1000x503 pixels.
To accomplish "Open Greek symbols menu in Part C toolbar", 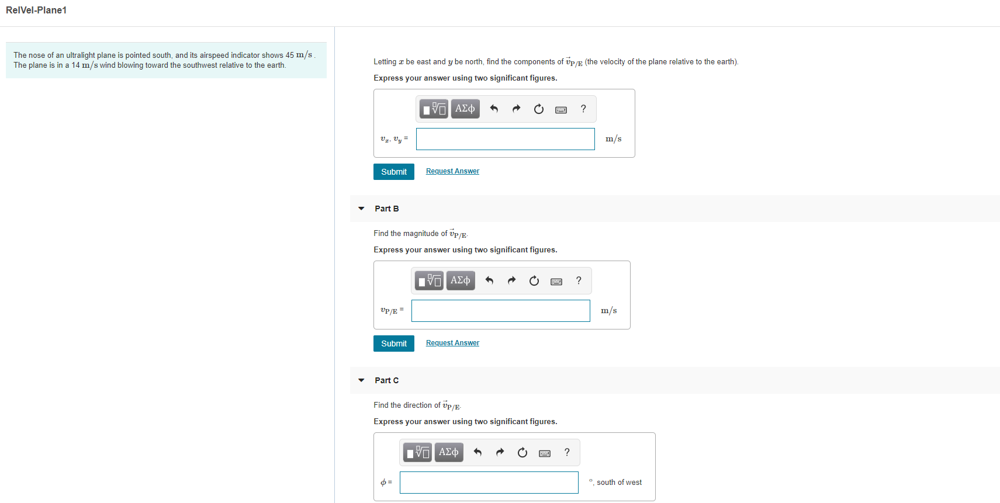I will tap(449, 452).
